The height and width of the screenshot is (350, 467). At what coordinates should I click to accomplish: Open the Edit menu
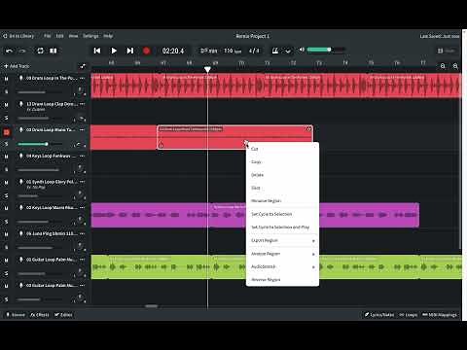point(59,36)
